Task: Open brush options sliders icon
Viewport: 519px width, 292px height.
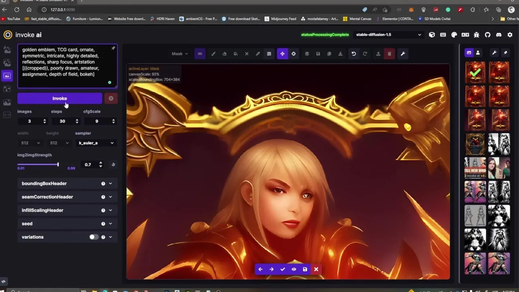Action: click(269, 54)
